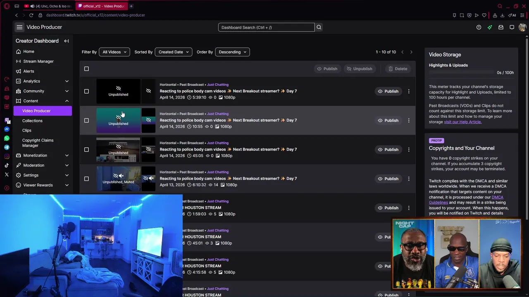Open the Twitch hamburger menu icon

[19, 27]
